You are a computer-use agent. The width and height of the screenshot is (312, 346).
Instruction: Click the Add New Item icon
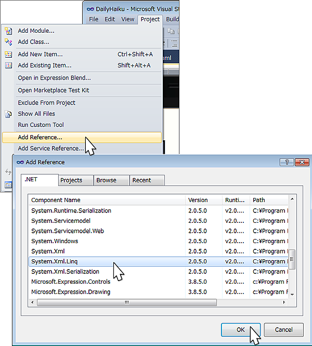8,54
